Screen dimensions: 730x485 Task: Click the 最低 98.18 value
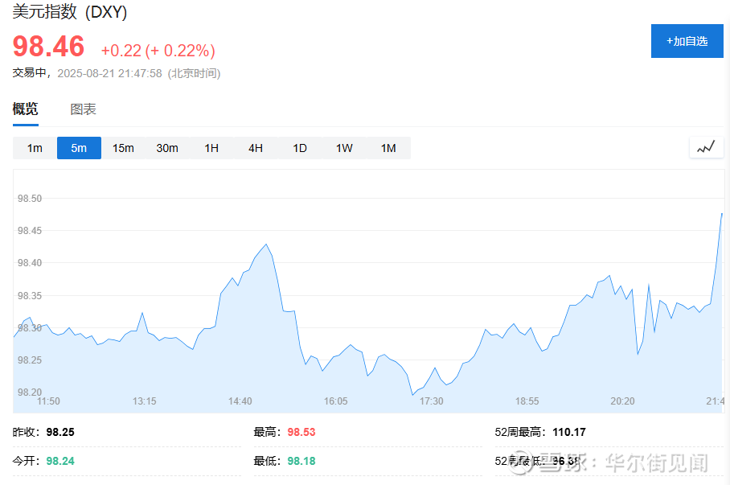[301, 461]
